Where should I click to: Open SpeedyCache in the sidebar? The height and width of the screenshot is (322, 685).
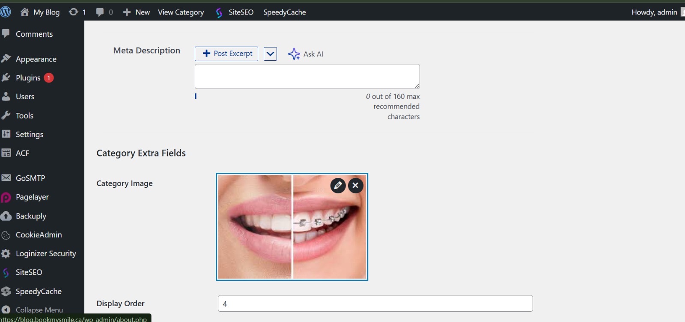pyautogui.click(x=39, y=291)
